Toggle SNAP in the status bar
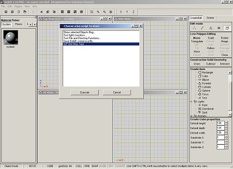Viewport: 233px width, 169px height. (95, 166)
